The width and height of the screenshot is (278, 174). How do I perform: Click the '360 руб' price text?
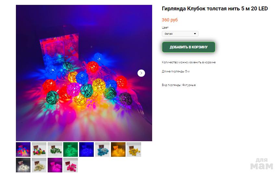(x=170, y=20)
